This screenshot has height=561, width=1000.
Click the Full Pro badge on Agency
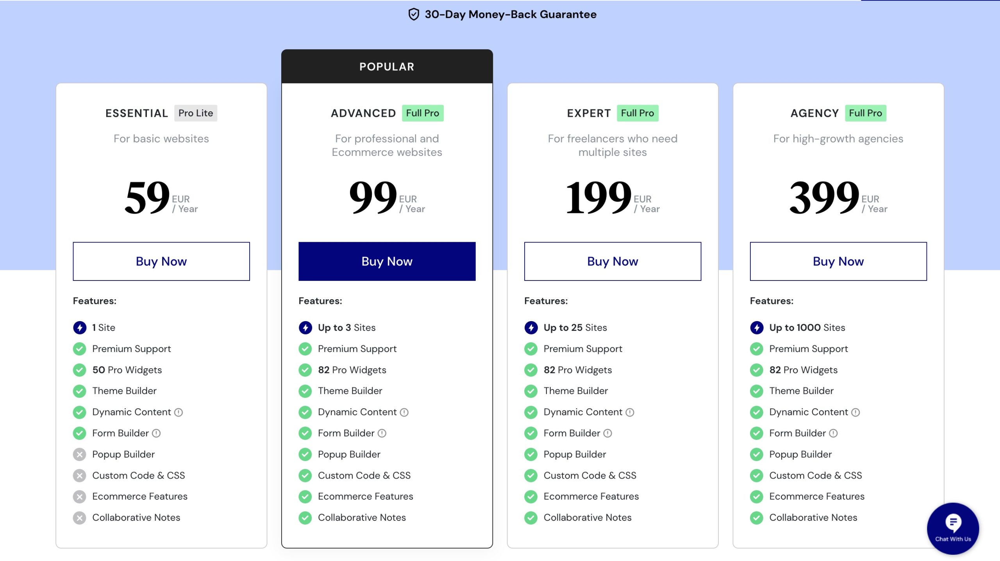(x=865, y=113)
